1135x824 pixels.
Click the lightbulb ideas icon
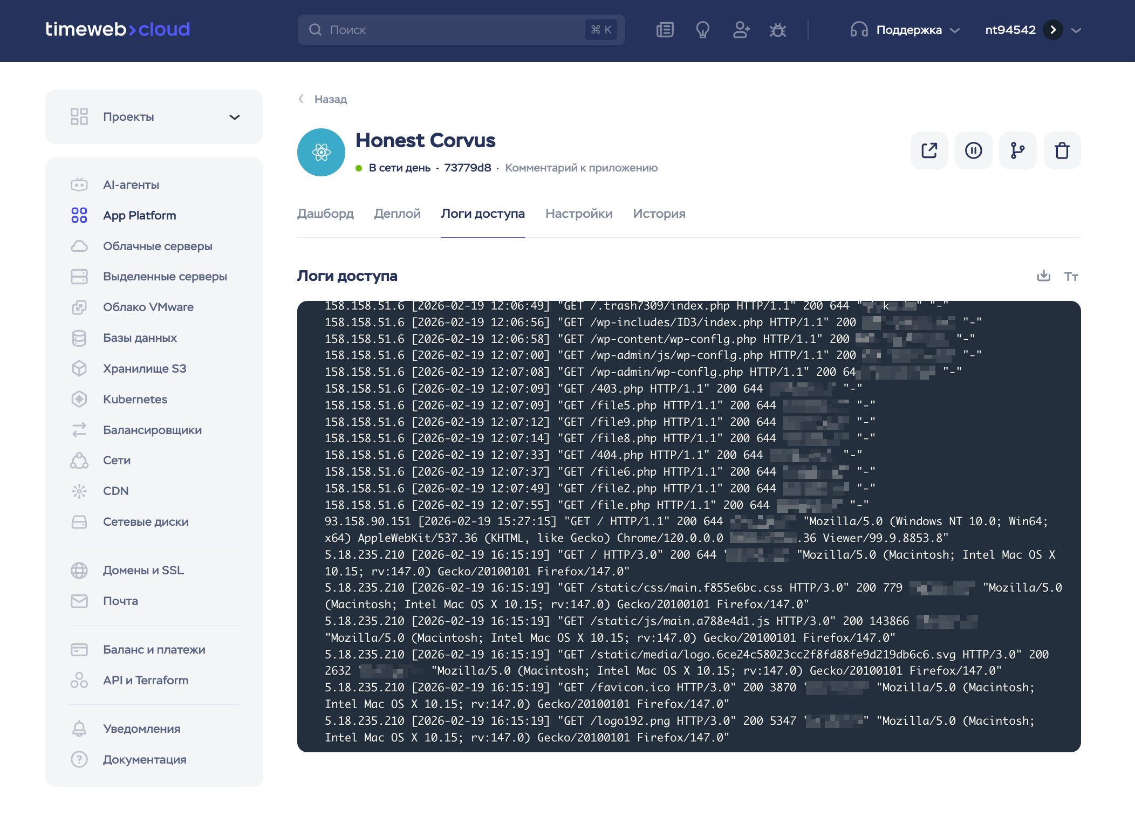coord(702,30)
